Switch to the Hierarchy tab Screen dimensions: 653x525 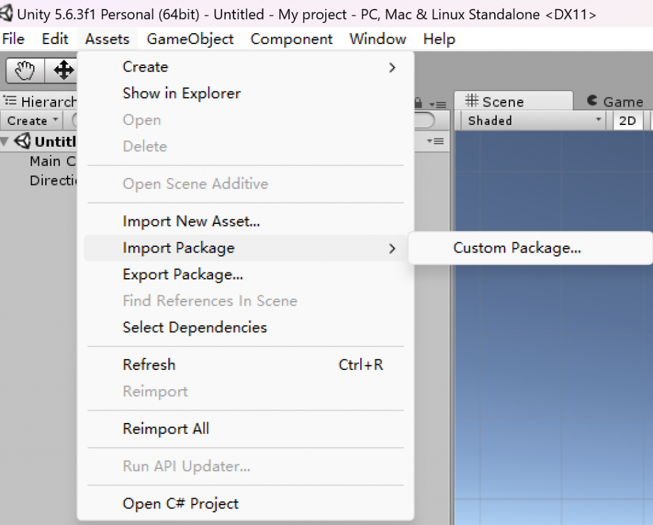click(x=40, y=101)
